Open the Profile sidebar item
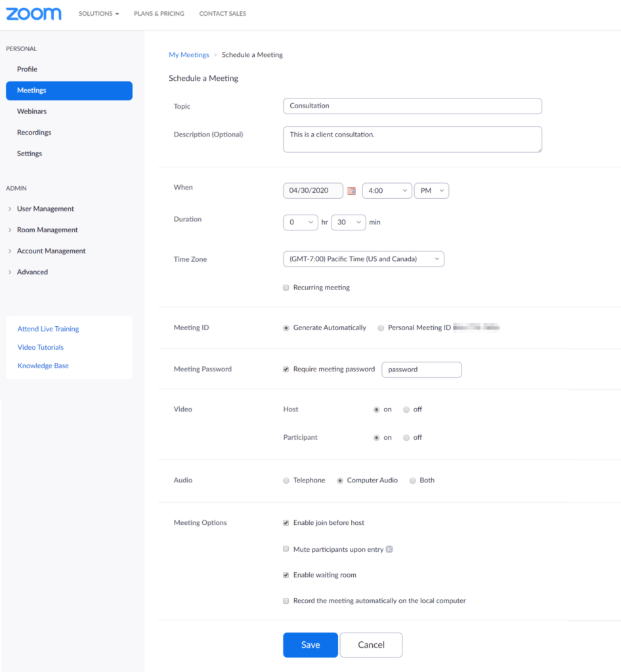Screen dimensions: 621x672 click(28, 69)
